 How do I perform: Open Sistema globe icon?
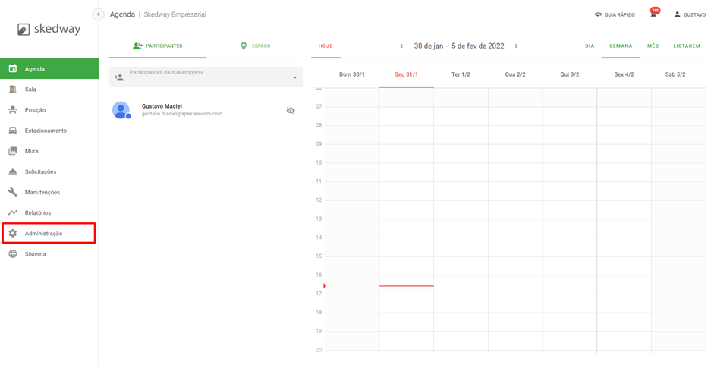tap(13, 254)
